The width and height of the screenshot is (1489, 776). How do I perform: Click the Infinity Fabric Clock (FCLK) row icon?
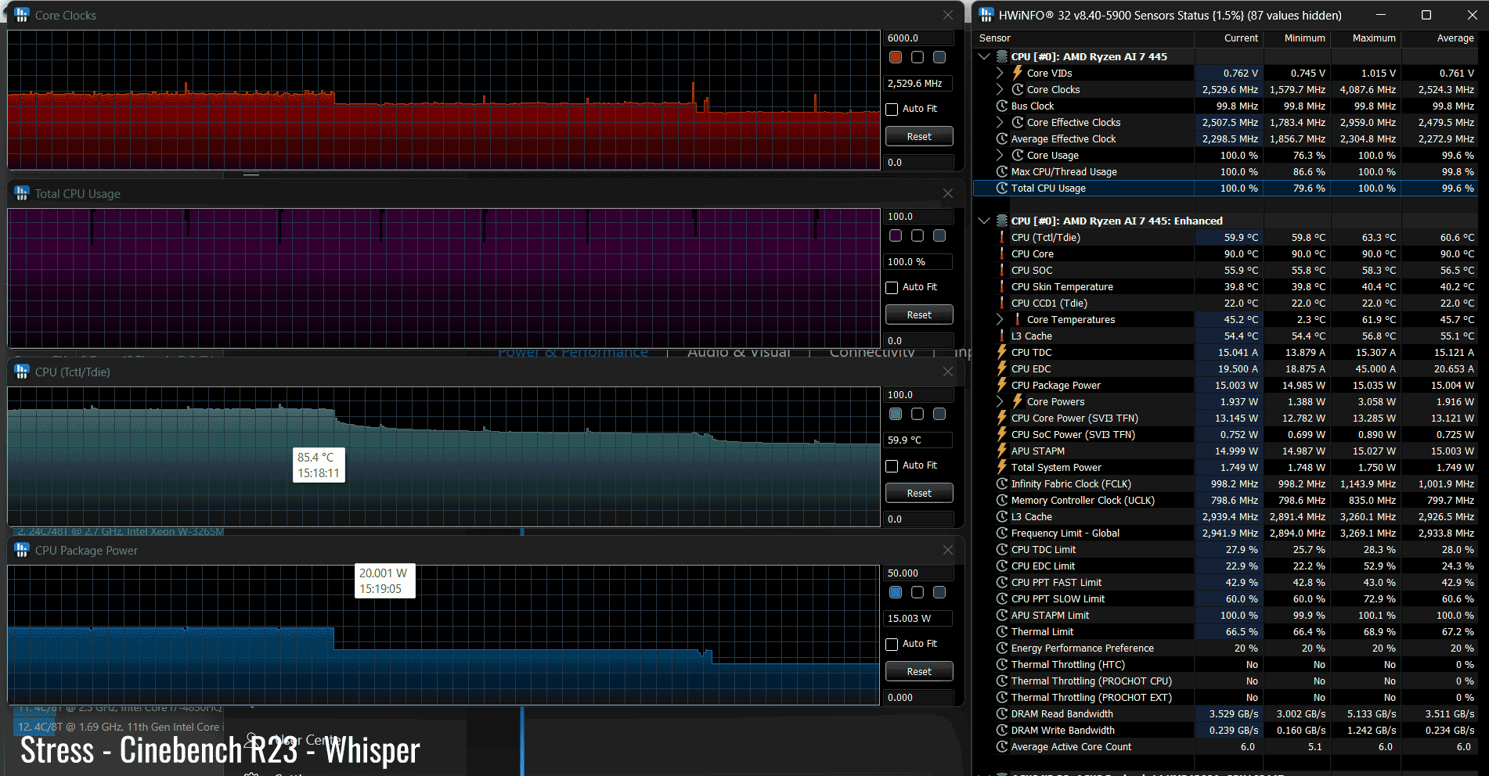pyautogui.click(x=1001, y=483)
